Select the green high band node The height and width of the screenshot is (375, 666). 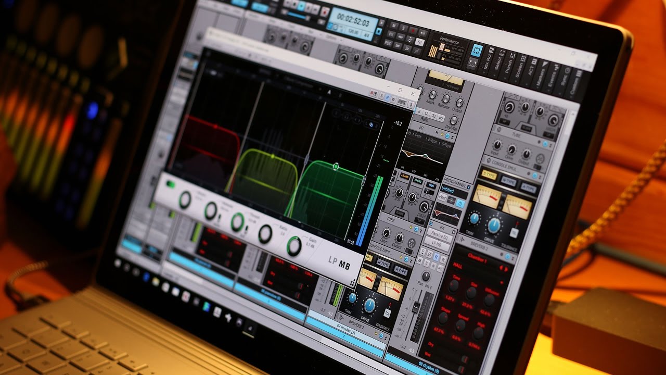pyautogui.click(x=336, y=167)
